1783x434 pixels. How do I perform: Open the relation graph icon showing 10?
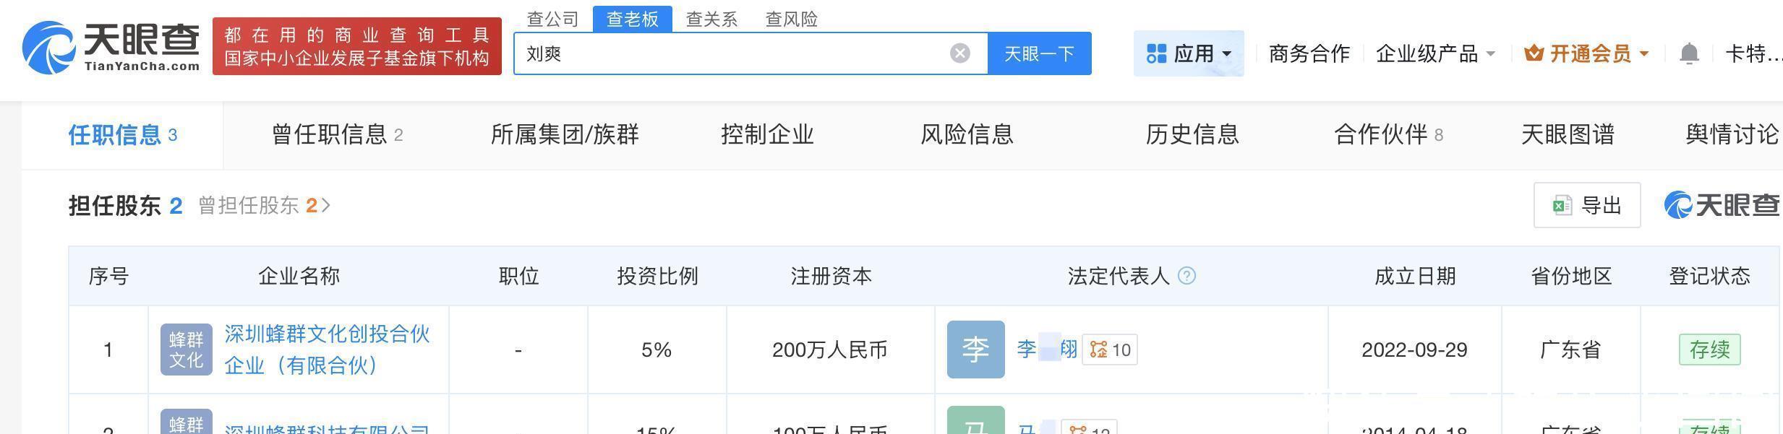point(1110,350)
